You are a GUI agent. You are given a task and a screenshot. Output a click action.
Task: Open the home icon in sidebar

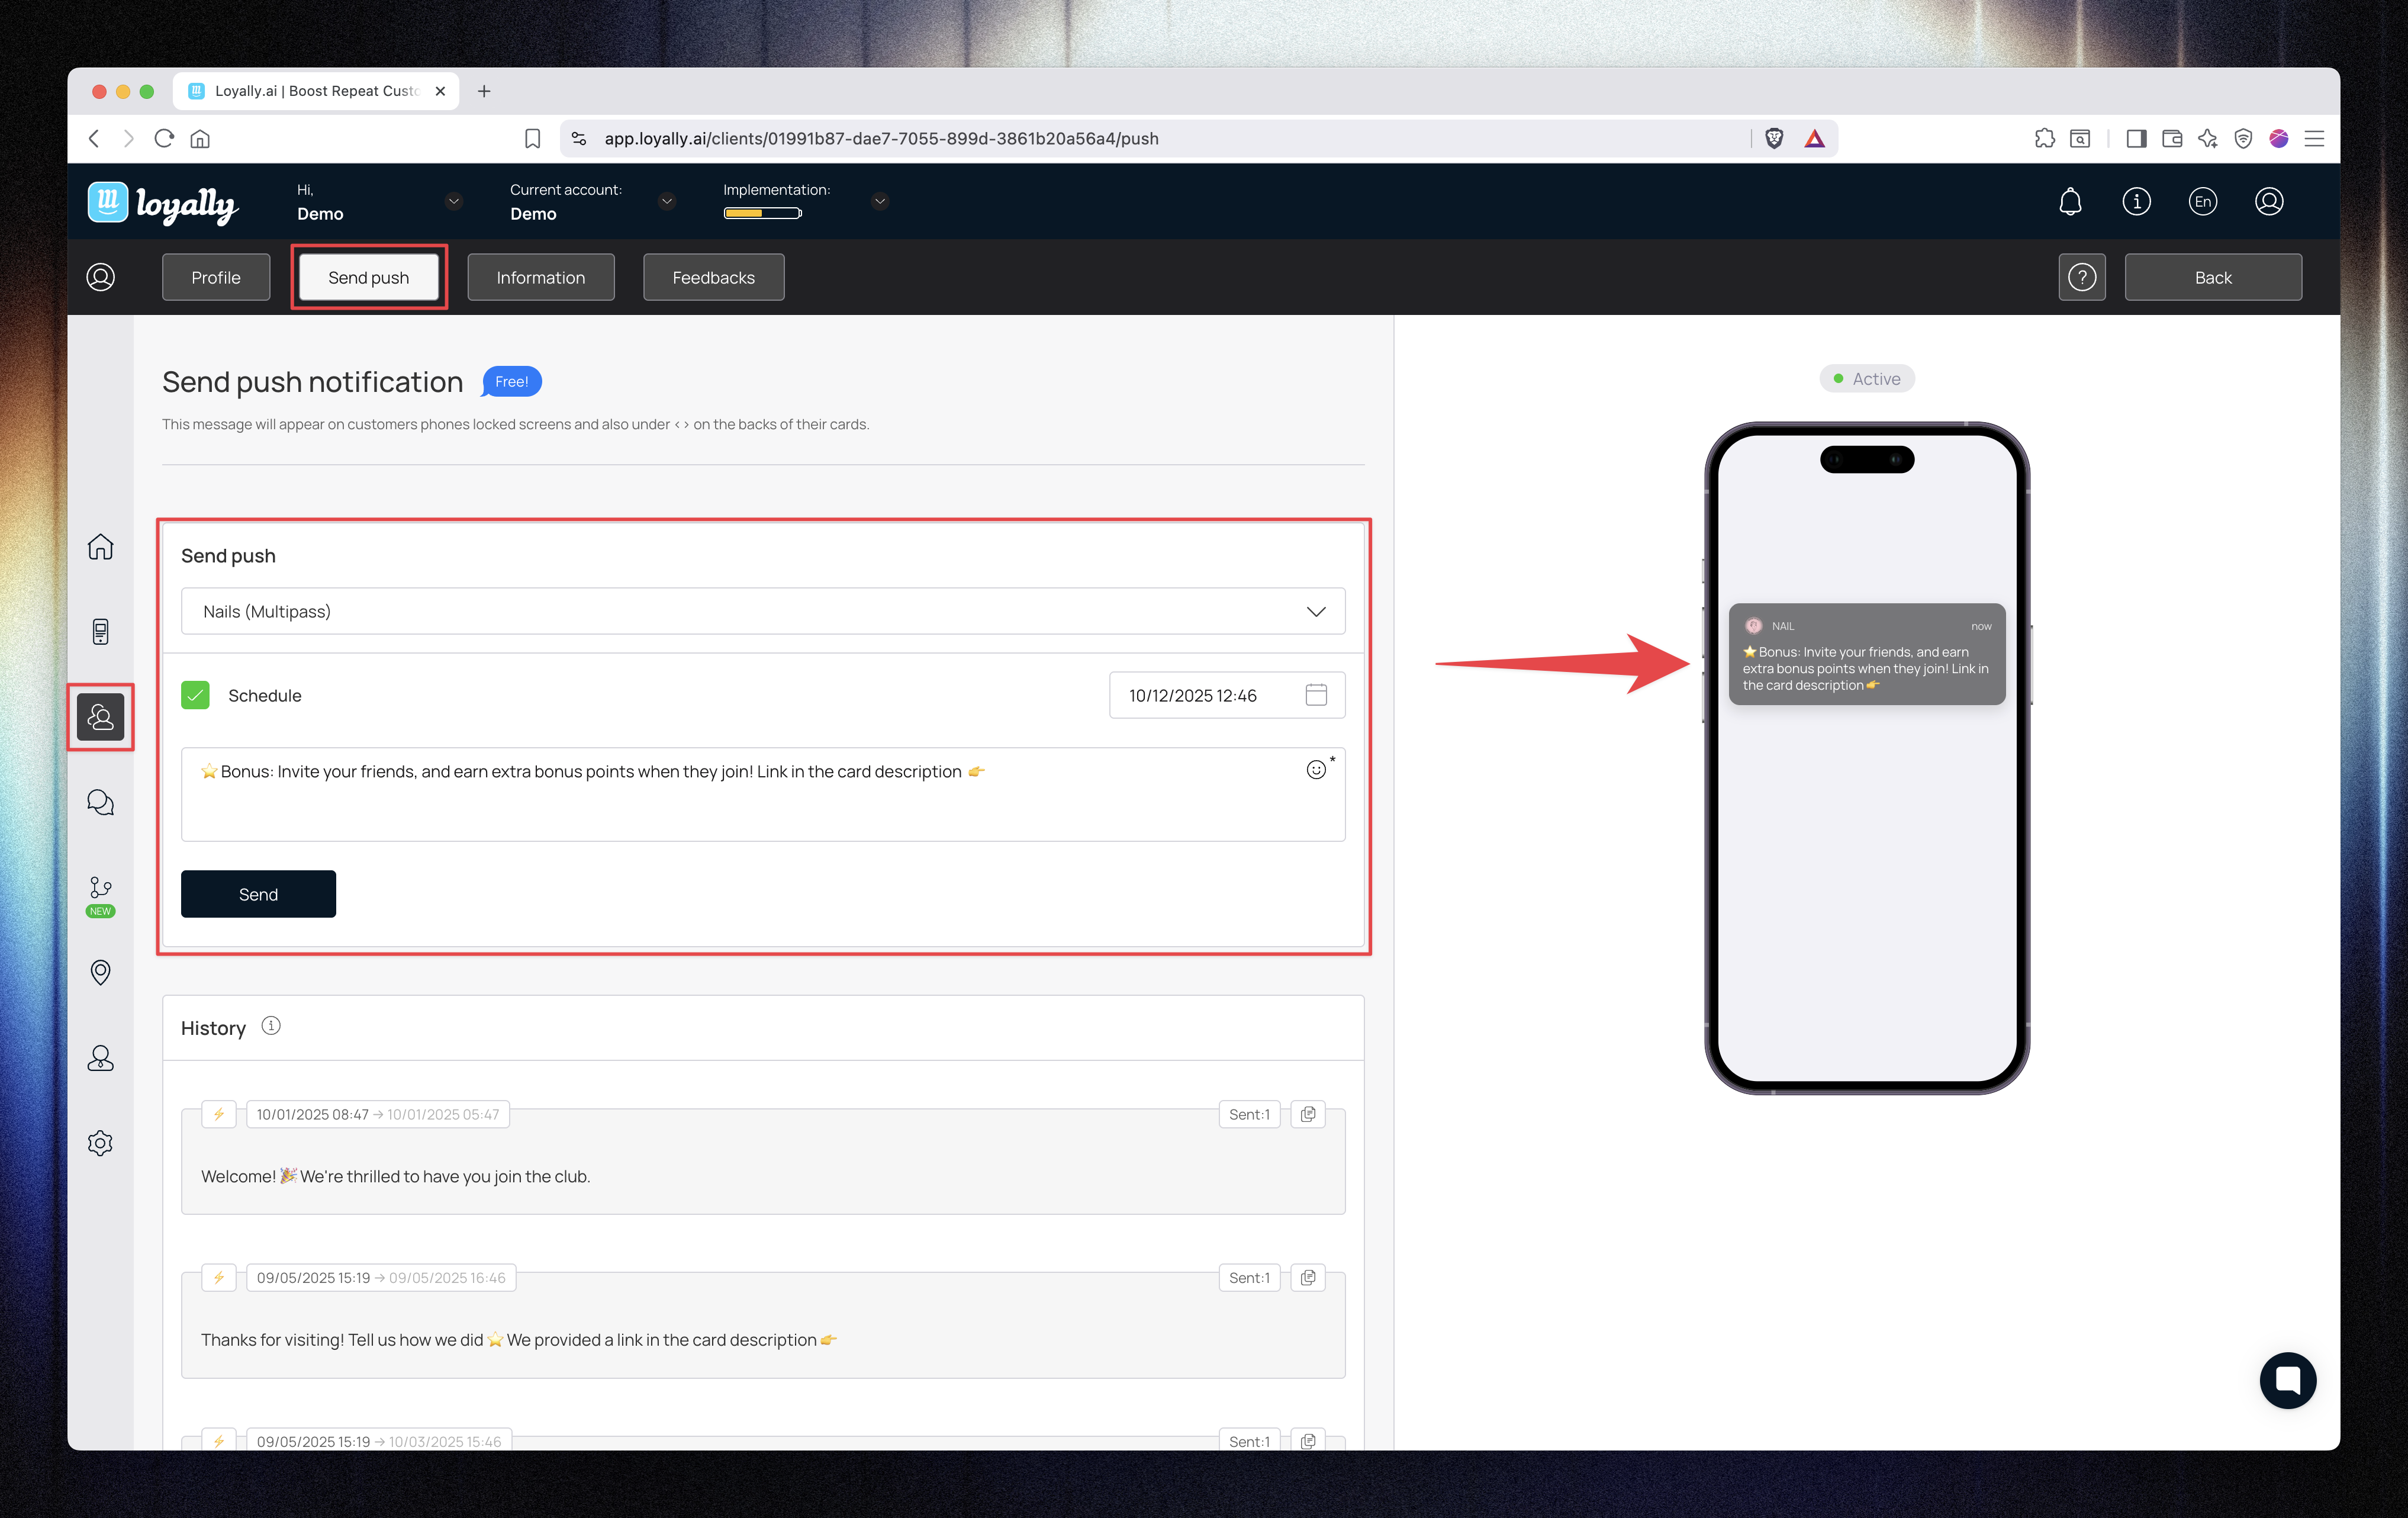(x=100, y=546)
